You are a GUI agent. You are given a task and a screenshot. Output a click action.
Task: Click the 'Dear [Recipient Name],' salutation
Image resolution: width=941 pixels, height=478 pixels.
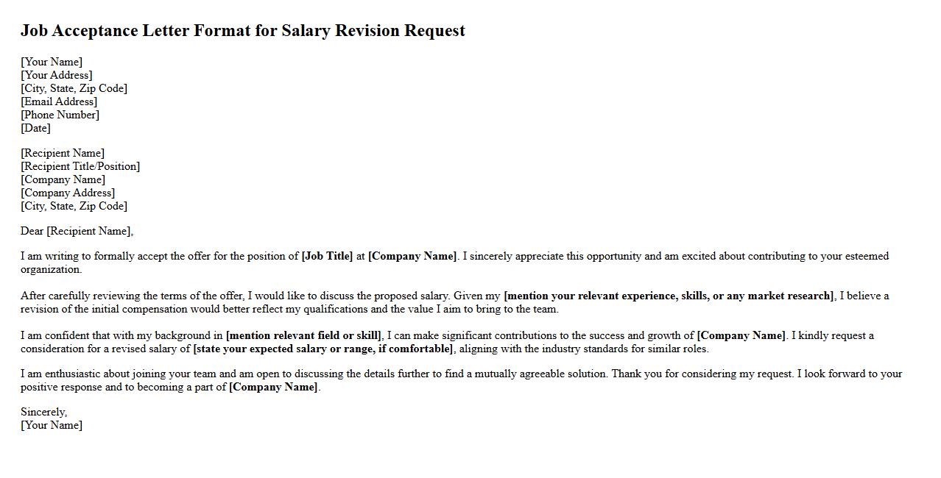77,231
